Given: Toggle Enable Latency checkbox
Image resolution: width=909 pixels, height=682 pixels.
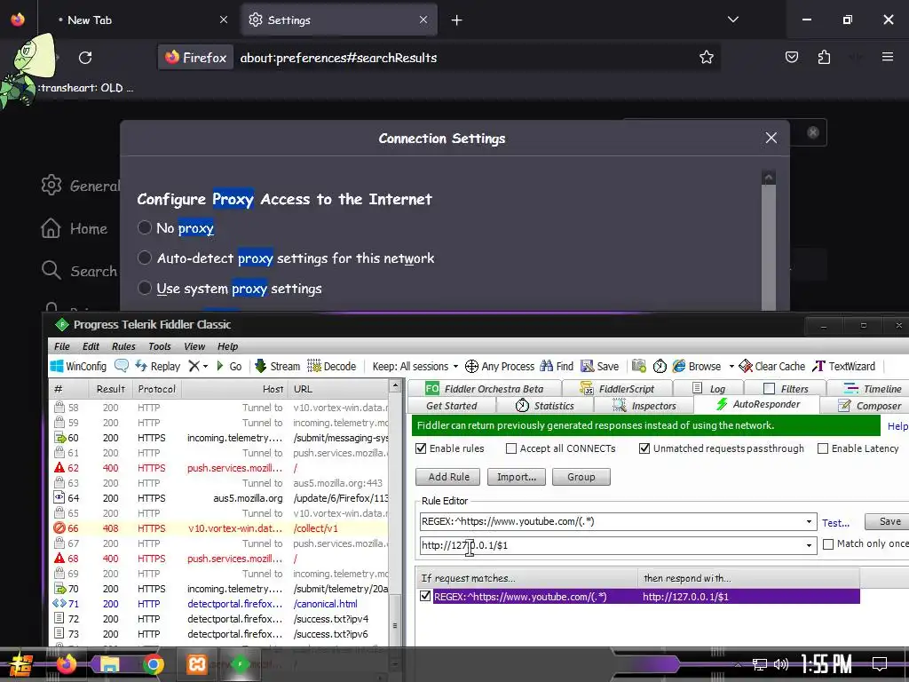Looking at the screenshot, I should [x=823, y=448].
